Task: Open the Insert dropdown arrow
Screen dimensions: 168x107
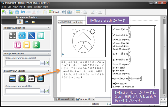Action: tap(60, 12)
